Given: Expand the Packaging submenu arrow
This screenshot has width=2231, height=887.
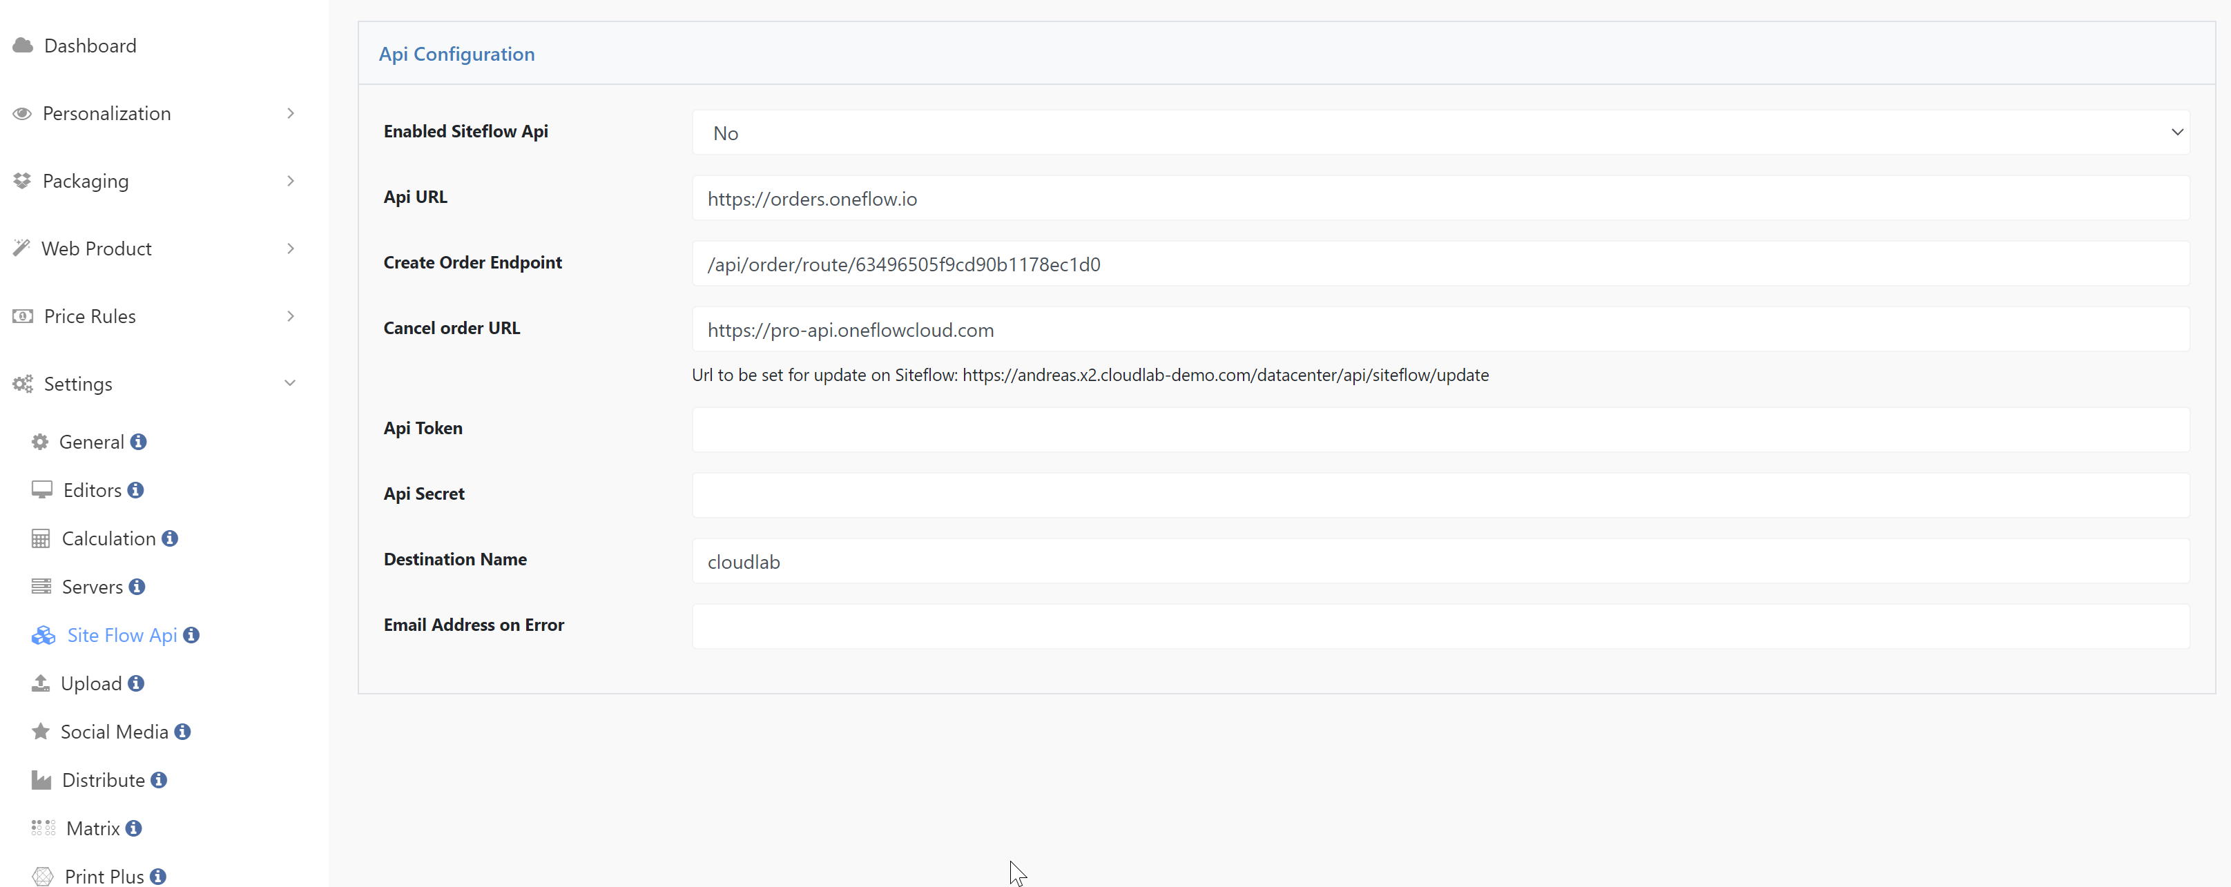Looking at the screenshot, I should [290, 181].
